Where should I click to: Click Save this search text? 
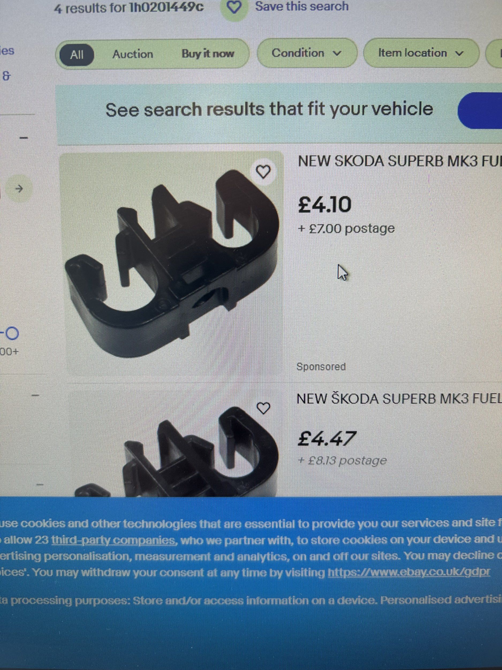(x=302, y=6)
